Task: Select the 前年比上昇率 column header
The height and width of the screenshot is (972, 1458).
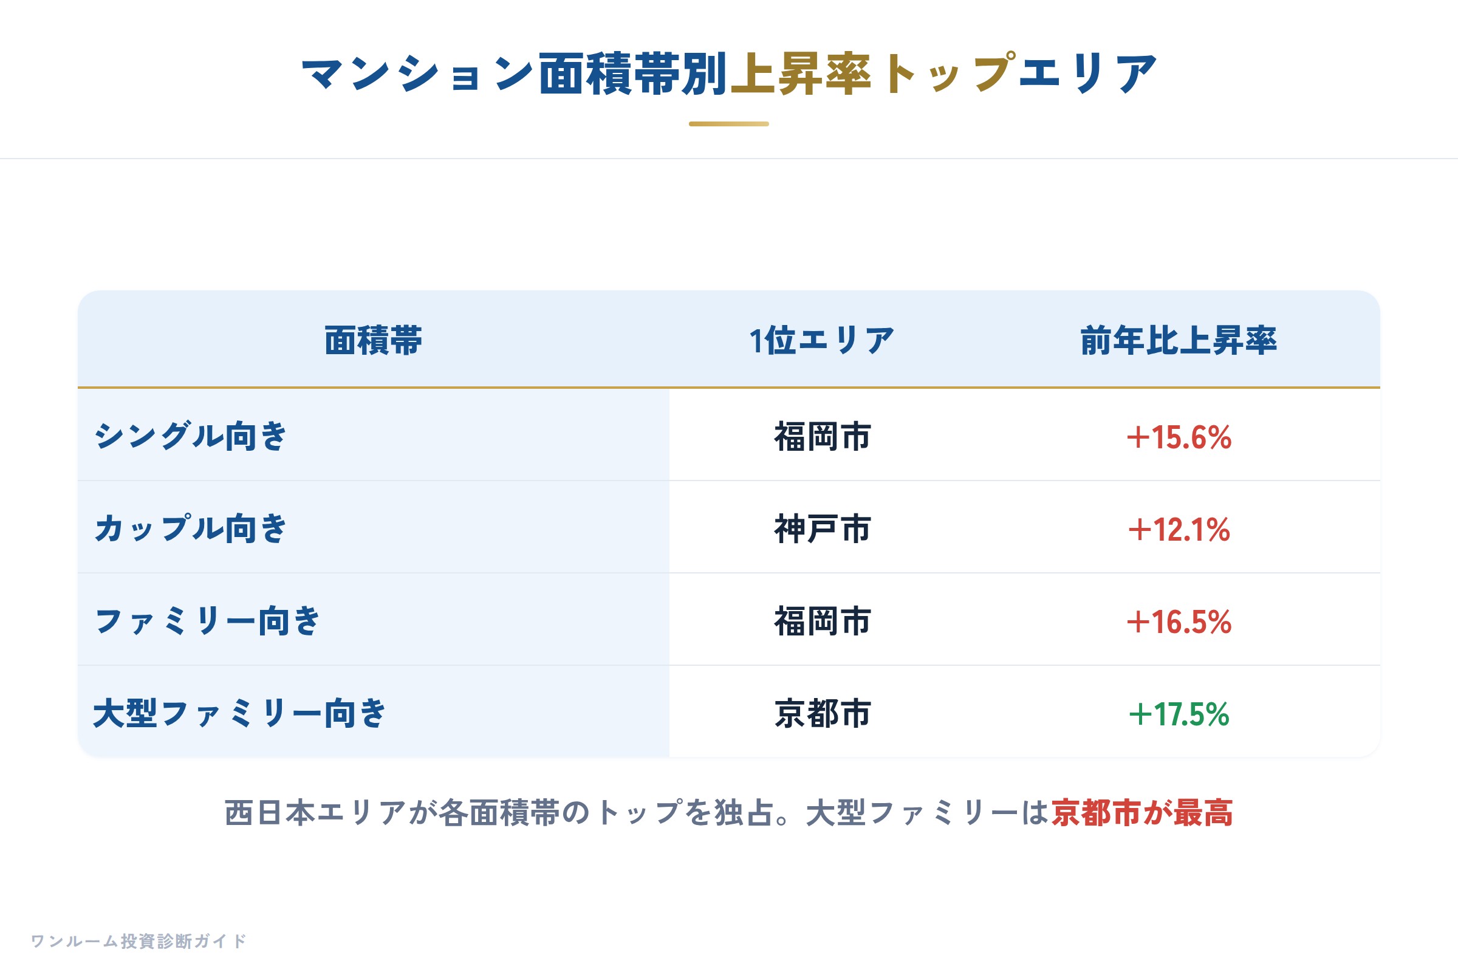Action: point(1179,340)
